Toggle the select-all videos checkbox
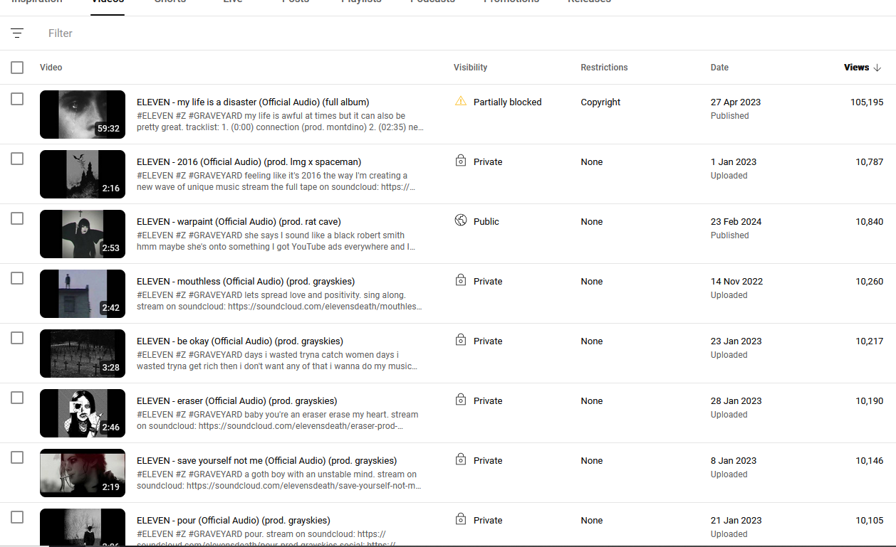The width and height of the screenshot is (896, 547). (x=17, y=68)
